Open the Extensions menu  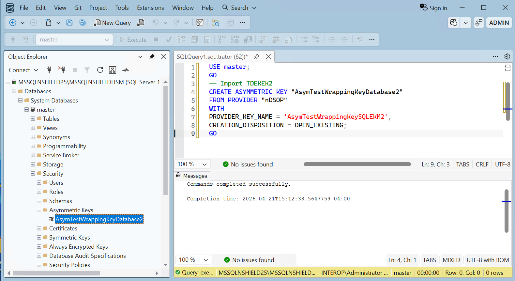click(150, 8)
